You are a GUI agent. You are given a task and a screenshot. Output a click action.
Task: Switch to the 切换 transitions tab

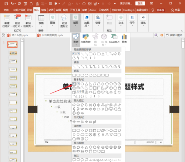coord(44,10)
